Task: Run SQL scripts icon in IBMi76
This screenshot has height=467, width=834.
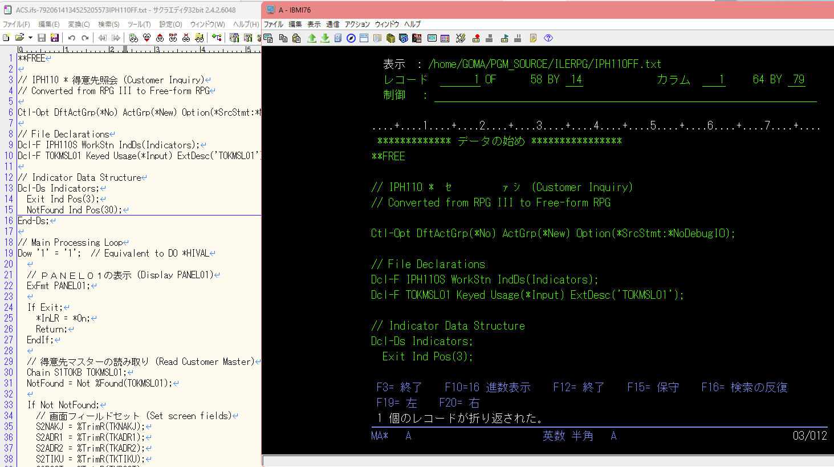Action: [417, 38]
